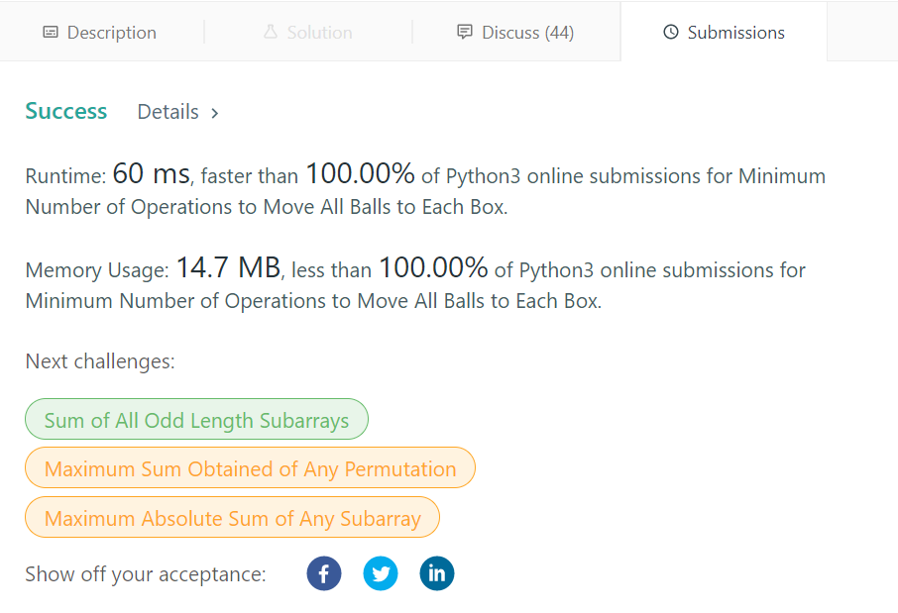Select the Submissions tab label
This screenshot has width=898, height=613.
click(735, 33)
